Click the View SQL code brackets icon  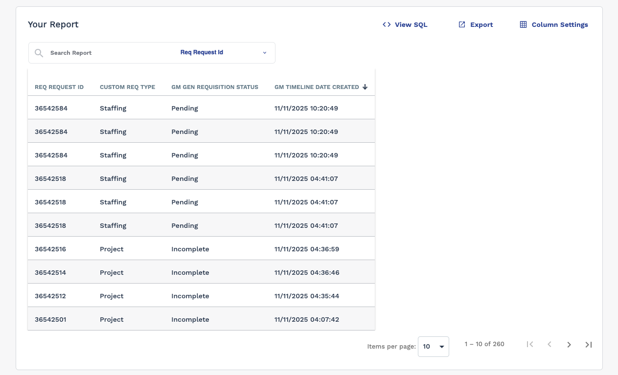click(x=387, y=24)
